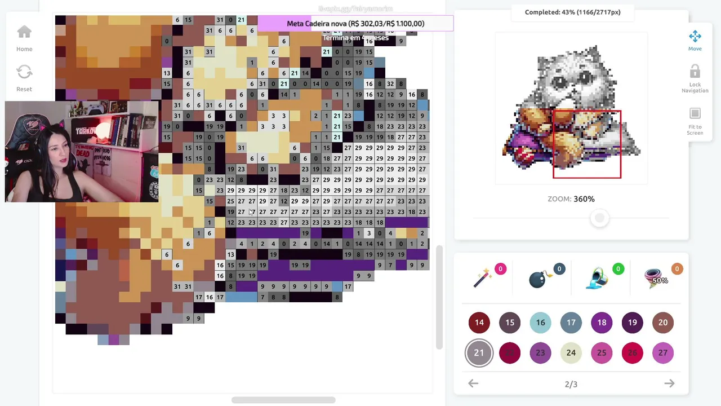
Task: Click Fit to Screen
Action: [695, 121]
